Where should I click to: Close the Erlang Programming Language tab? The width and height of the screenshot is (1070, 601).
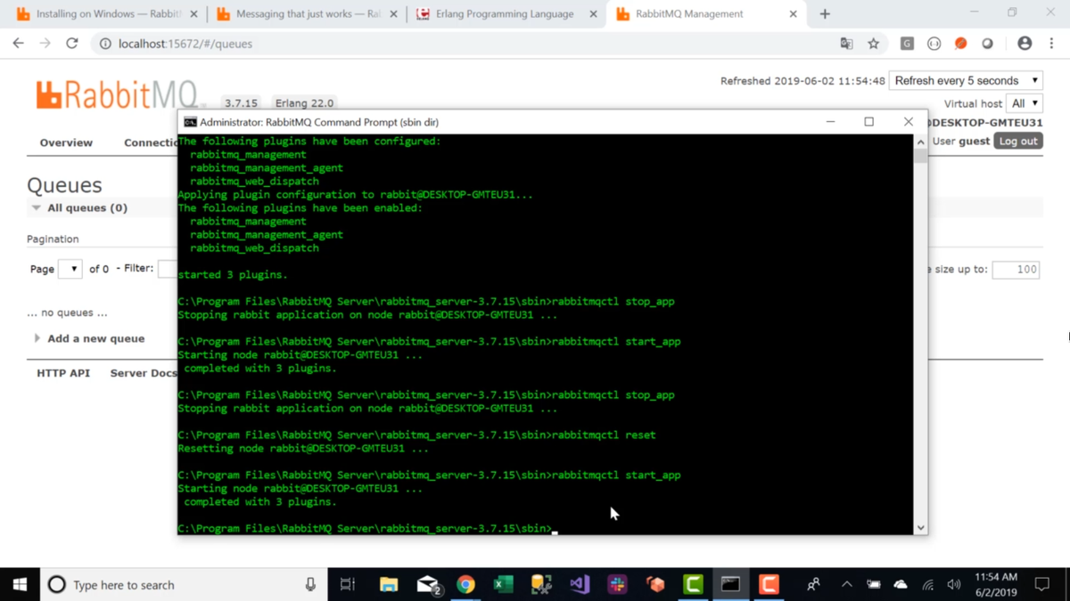tap(593, 14)
